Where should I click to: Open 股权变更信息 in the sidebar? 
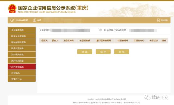22,48
